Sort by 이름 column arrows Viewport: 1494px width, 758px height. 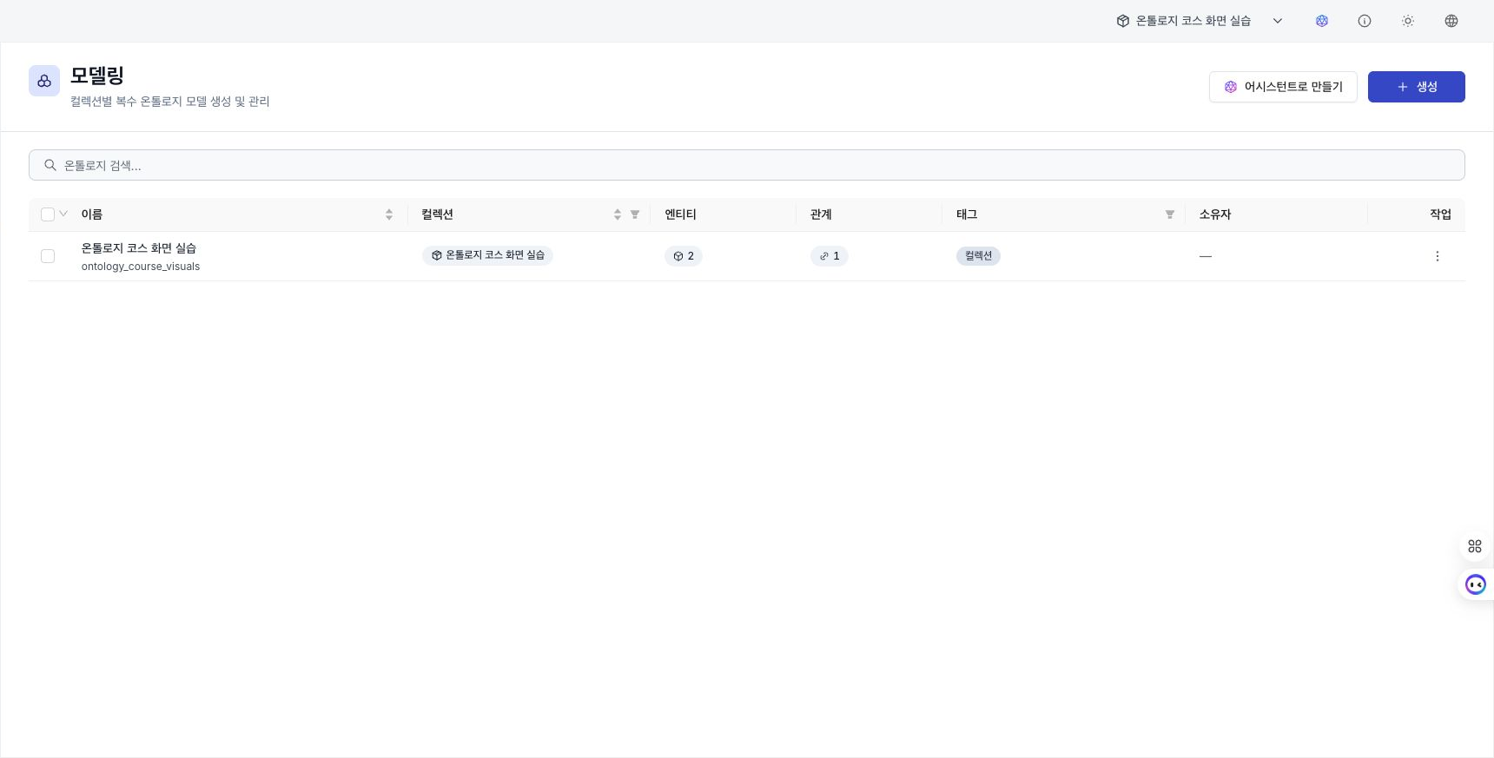pyautogui.click(x=389, y=214)
